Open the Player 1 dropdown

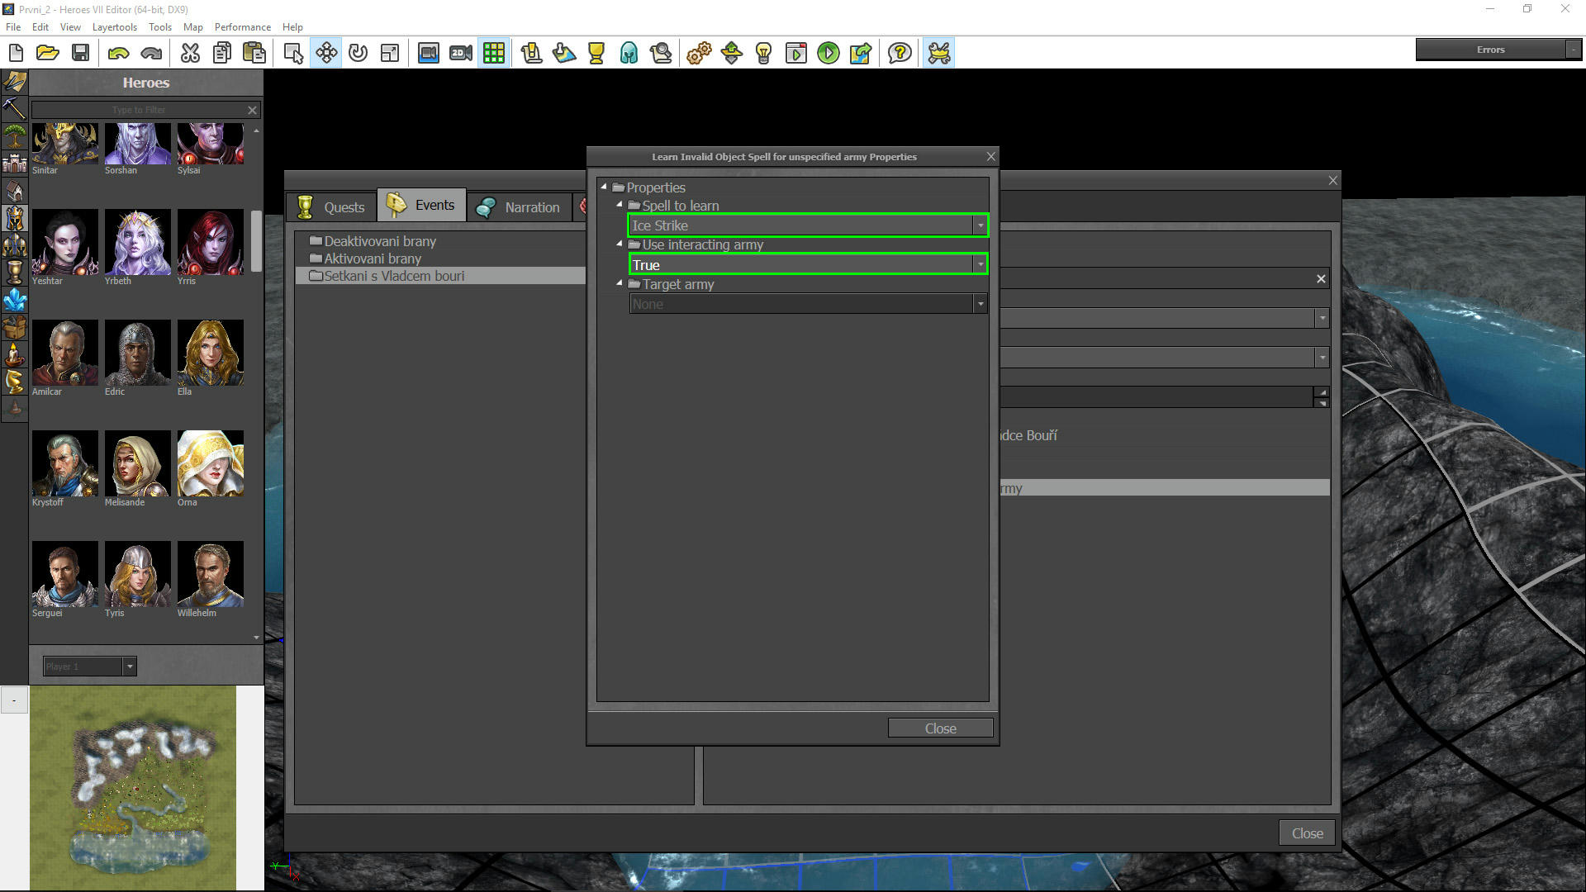click(x=129, y=666)
